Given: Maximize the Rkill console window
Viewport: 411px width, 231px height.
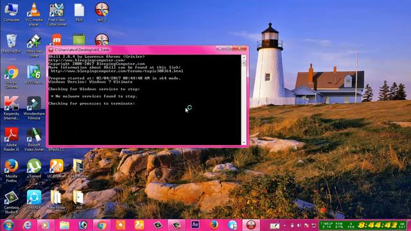Looking at the screenshot, I should [x=229, y=49].
